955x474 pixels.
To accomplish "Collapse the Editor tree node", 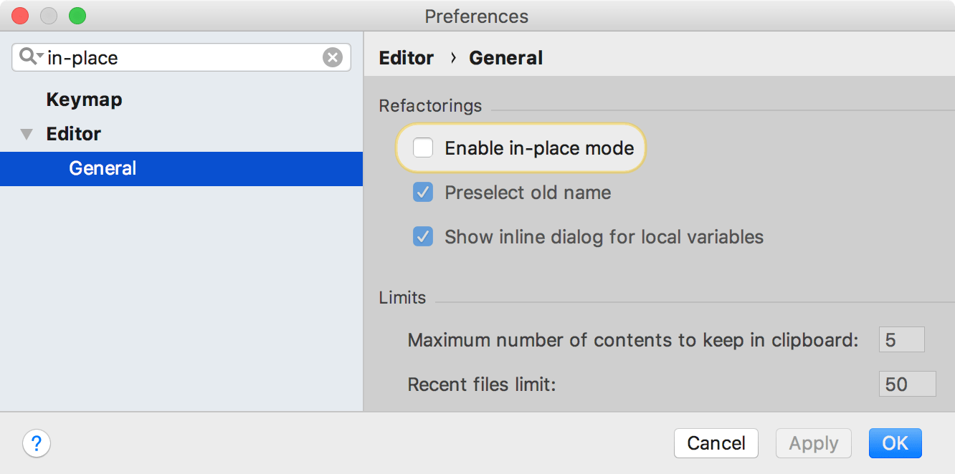I will tap(27, 134).
